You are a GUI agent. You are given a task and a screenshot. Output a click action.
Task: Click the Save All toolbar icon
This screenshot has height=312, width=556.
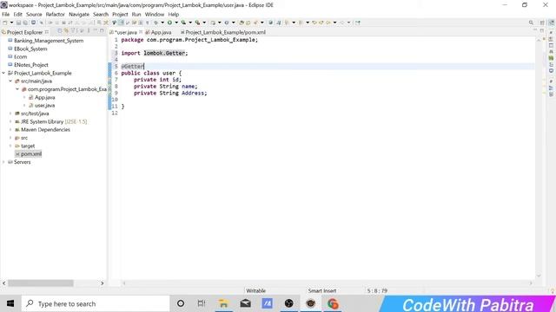point(25,23)
